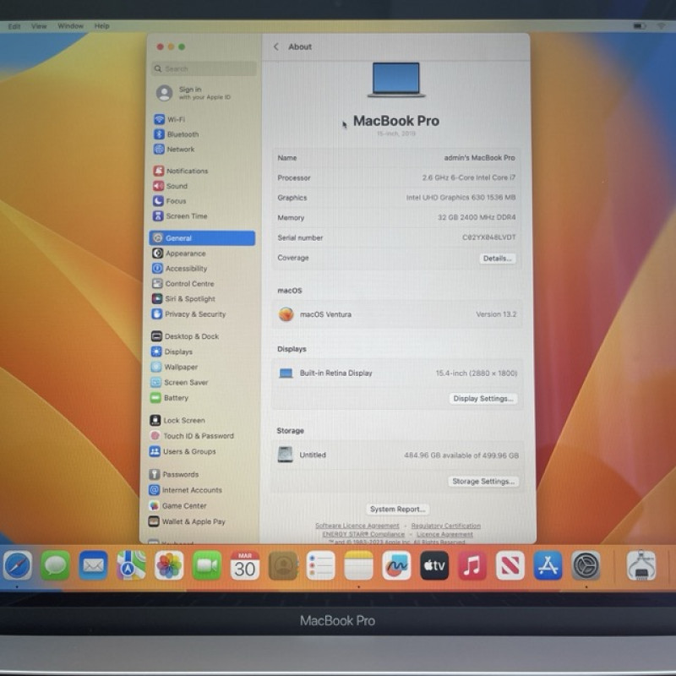This screenshot has height=676, width=676.
Task: Launch FaceTime from the Dock
Action: (207, 565)
